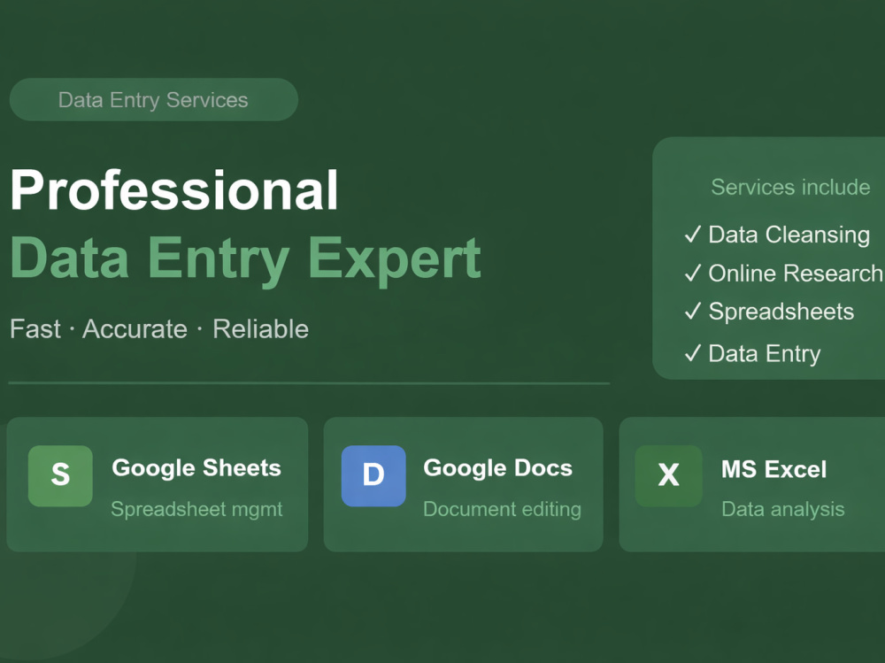Click the Reliable tagline word

[261, 328]
